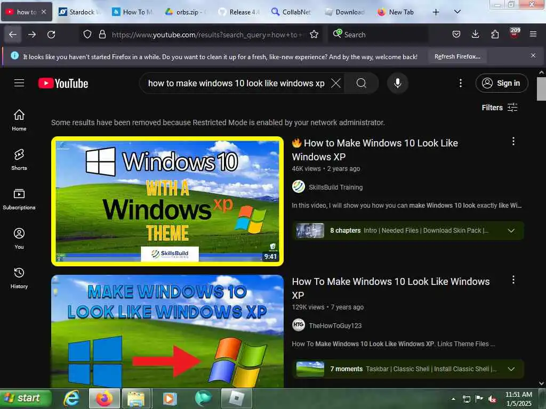Viewport: 546px width, 409px height.
Task: Open search Filters options
Action: 500,108
